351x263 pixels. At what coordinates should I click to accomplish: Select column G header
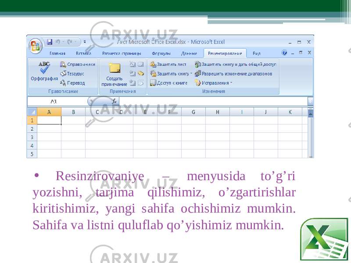[193, 112]
